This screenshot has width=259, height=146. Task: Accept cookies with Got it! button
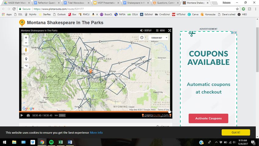[236, 133]
